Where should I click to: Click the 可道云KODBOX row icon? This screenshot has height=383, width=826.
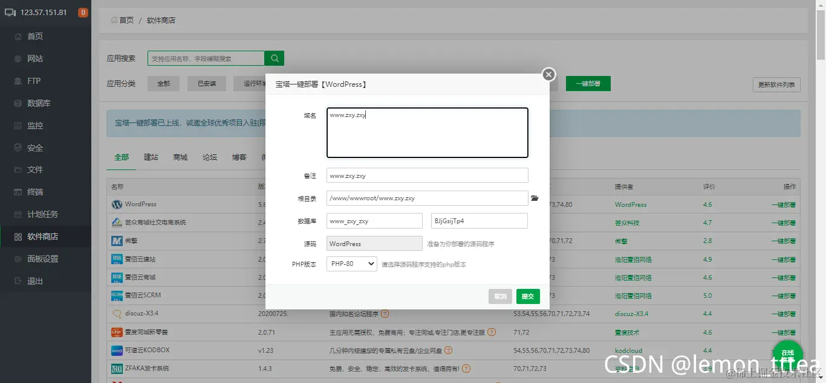[x=117, y=350]
